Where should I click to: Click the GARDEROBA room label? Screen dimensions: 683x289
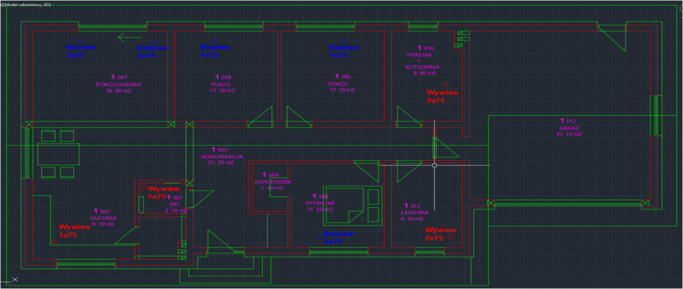[271, 182]
